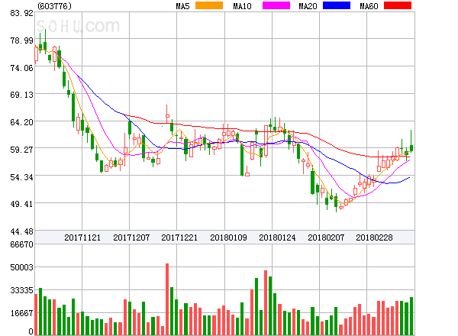
Task: Click the 33335 volume axis label
Action: point(21,290)
